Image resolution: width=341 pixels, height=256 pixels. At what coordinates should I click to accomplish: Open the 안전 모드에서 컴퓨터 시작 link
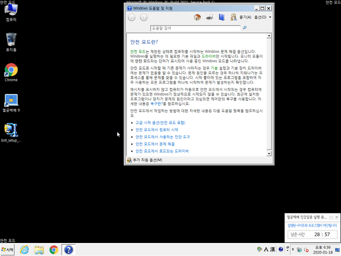pos(157,130)
